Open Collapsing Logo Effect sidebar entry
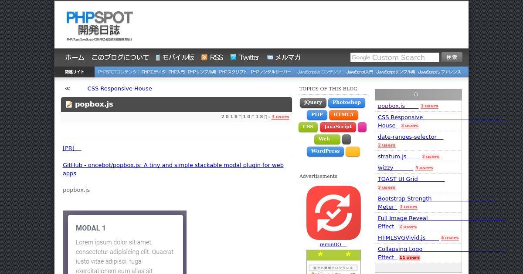The width and height of the screenshot is (523, 274). [x=400, y=253]
